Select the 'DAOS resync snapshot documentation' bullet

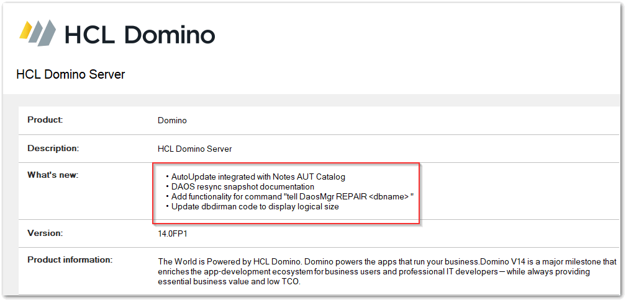click(240, 186)
